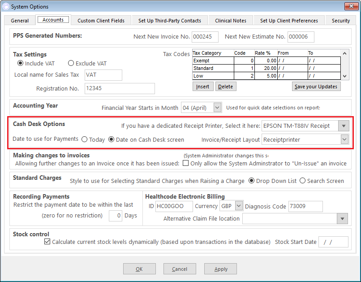
Task: Click the System Options title bar app icon
Action: pos(5,6)
